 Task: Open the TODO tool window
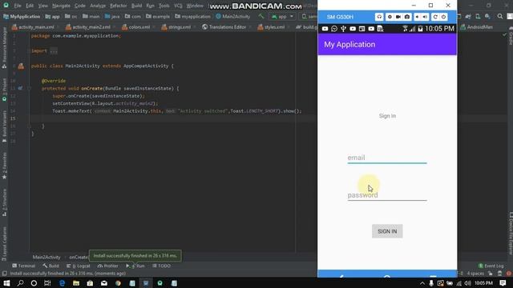tap(161, 266)
